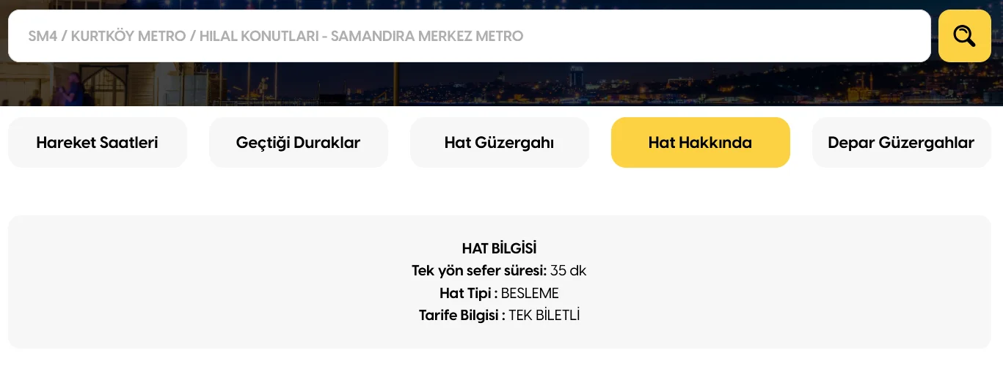Image resolution: width=1003 pixels, height=375 pixels.
Task: Select the highlighted Hat Hakkında tab
Action: (700, 143)
